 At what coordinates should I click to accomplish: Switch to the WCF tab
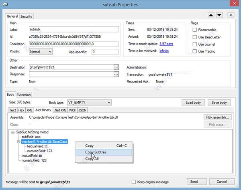coord(72,110)
